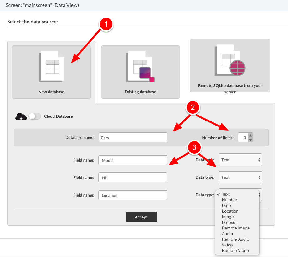Click the 'Select the data source:' heading
This screenshot has height=257, width=288.
pos(33,22)
